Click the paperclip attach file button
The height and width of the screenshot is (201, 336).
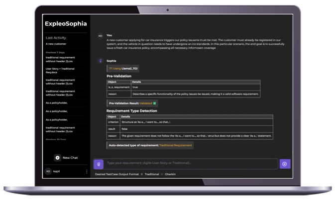click(x=99, y=164)
